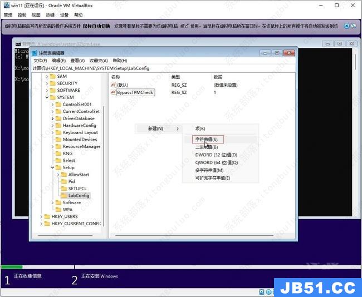The height and width of the screenshot is (297, 362).
Task: Select the LabConfig folder in tree
Action: point(78,196)
